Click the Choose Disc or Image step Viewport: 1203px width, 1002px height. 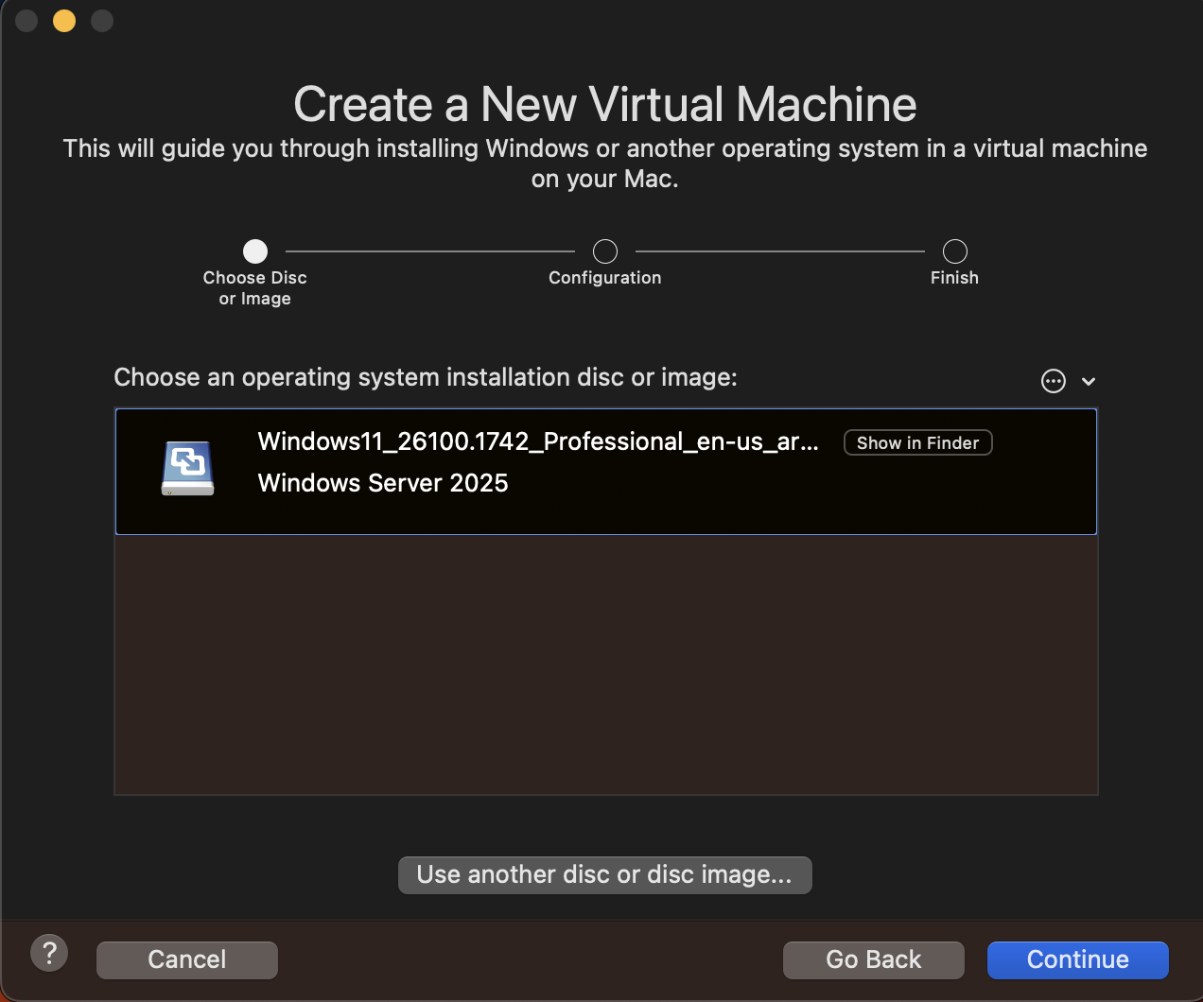[255, 251]
